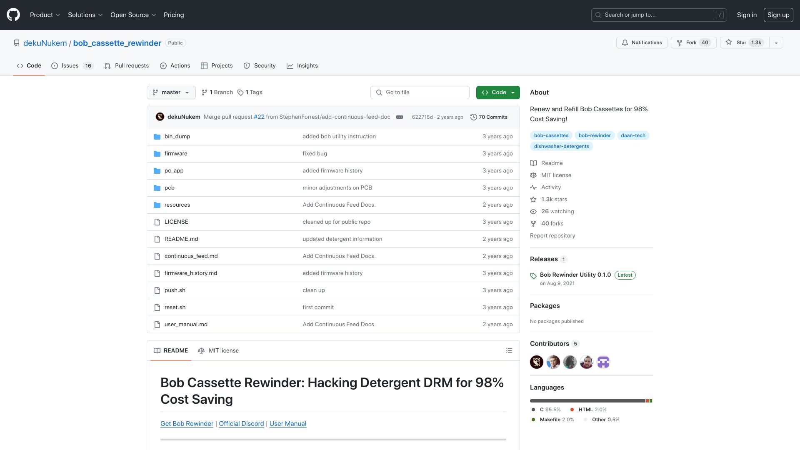
Task: Open the master branch dropdown
Action: pyautogui.click(x=171, y=92)
